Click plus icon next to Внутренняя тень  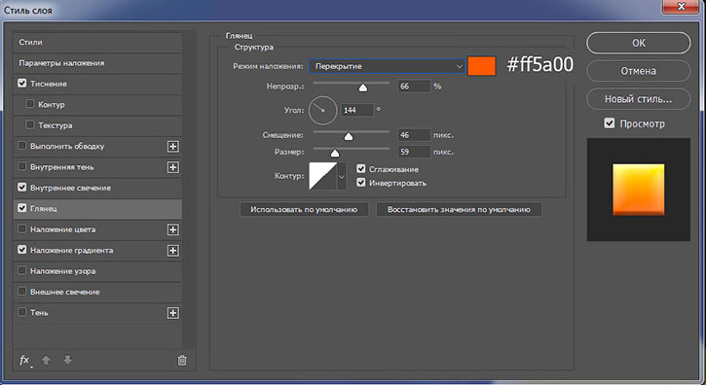(x=173, y=167)
